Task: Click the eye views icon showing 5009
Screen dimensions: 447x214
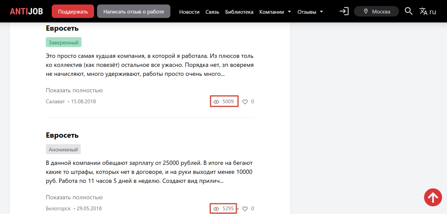Action: coord(216,102)
